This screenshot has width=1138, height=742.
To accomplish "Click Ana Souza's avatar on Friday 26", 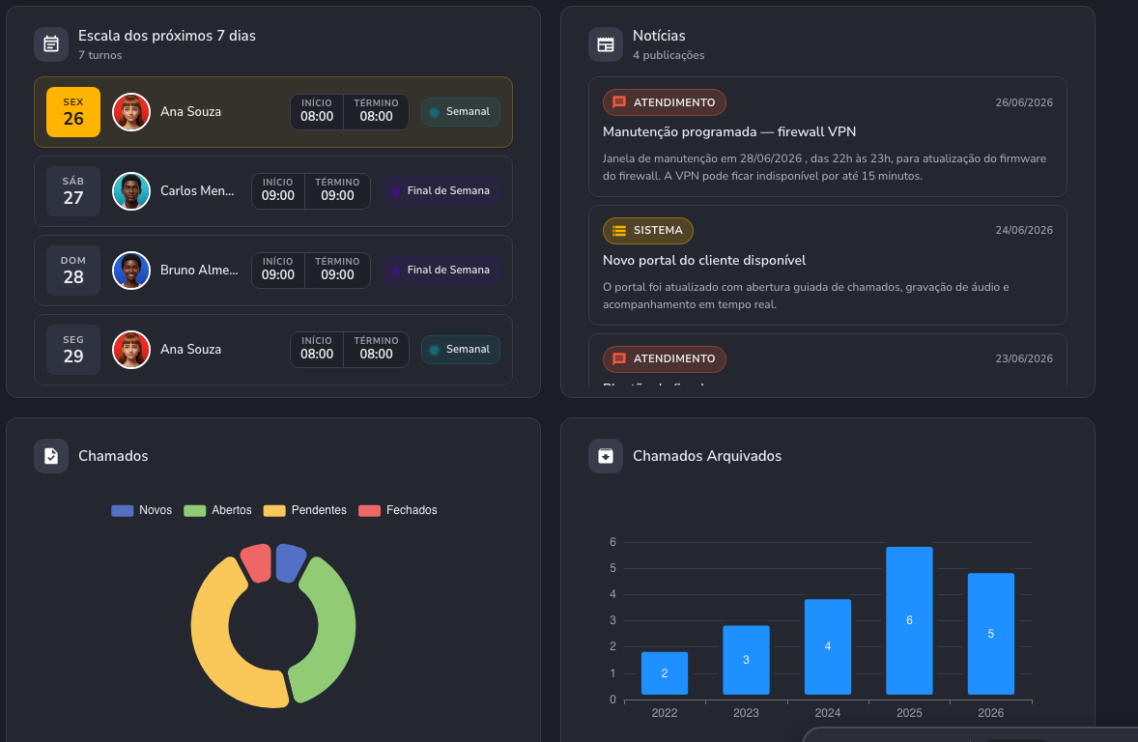I will pyautogui.click(x=131, y=112).
